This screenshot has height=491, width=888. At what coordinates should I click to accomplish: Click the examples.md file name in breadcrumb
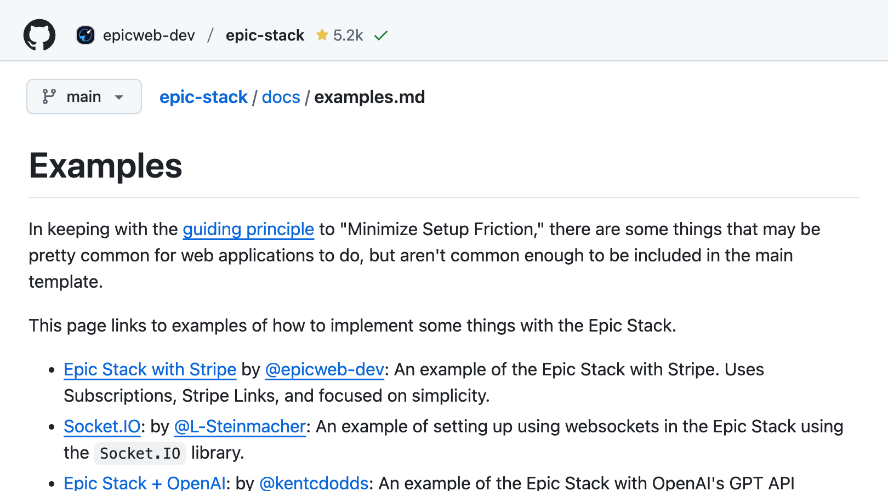coord(369,97)
